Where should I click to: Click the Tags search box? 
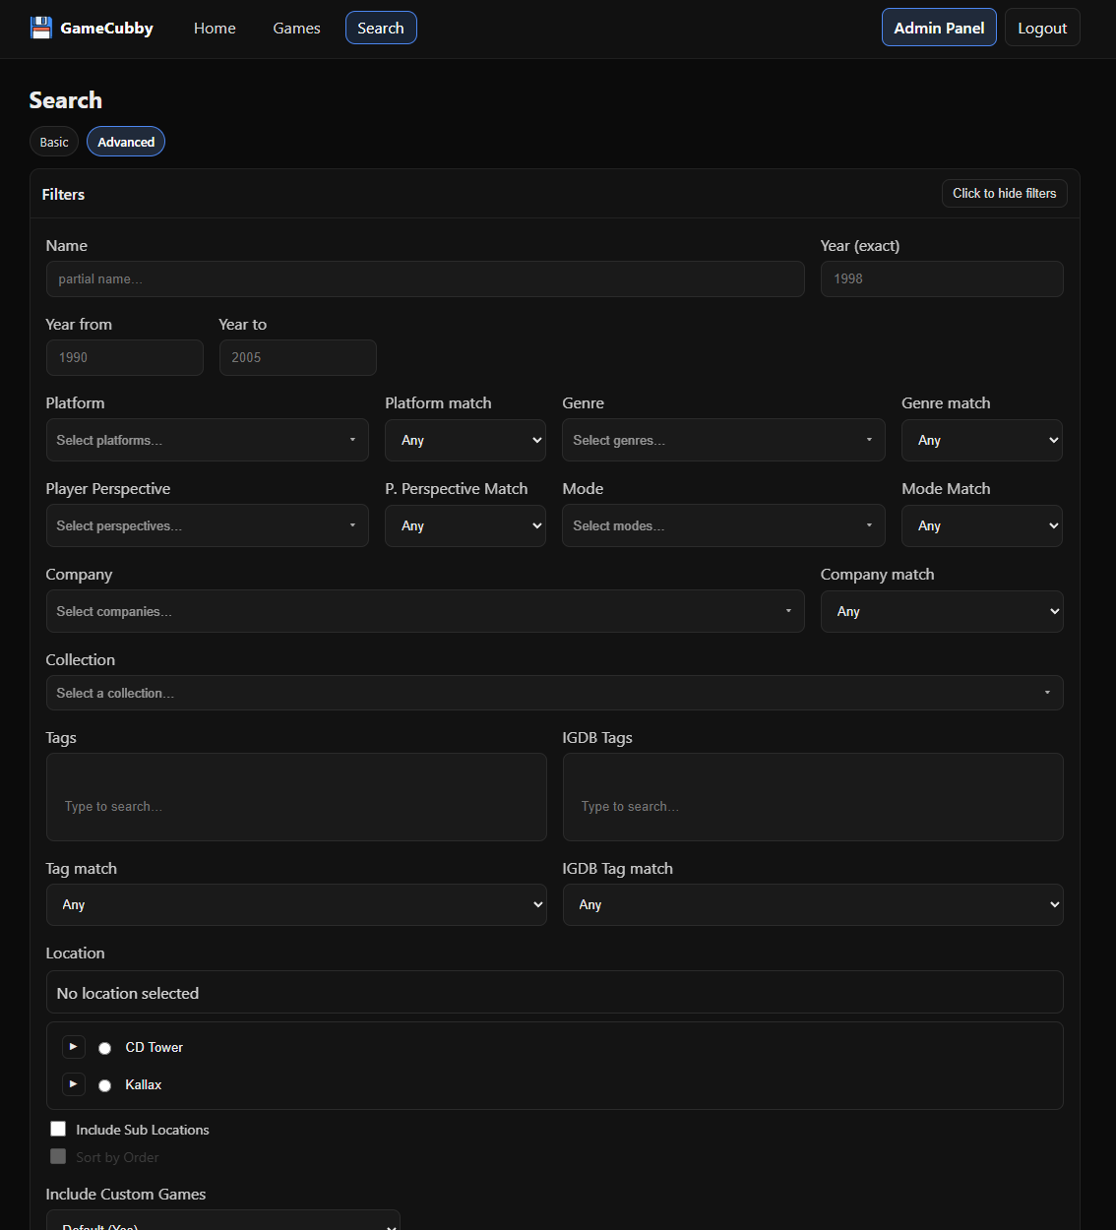pyautogui.click(x=296, y=797)
